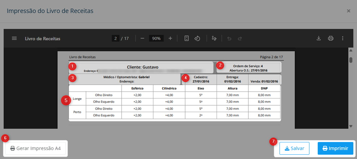Click the scrollbar down arrow
This screenshot has width=357, height=159.
(x=351, y=126)
